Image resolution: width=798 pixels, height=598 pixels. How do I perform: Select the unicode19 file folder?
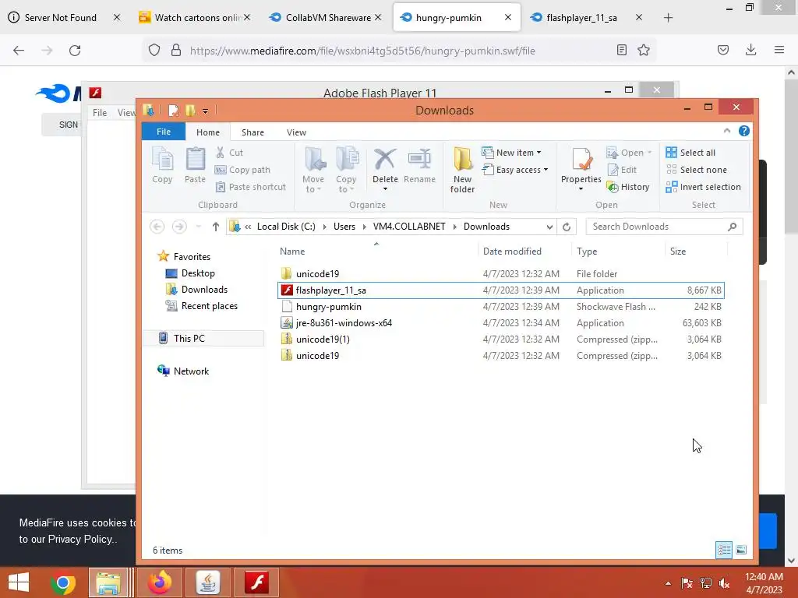pyautogui.click(x=501, y=273)
